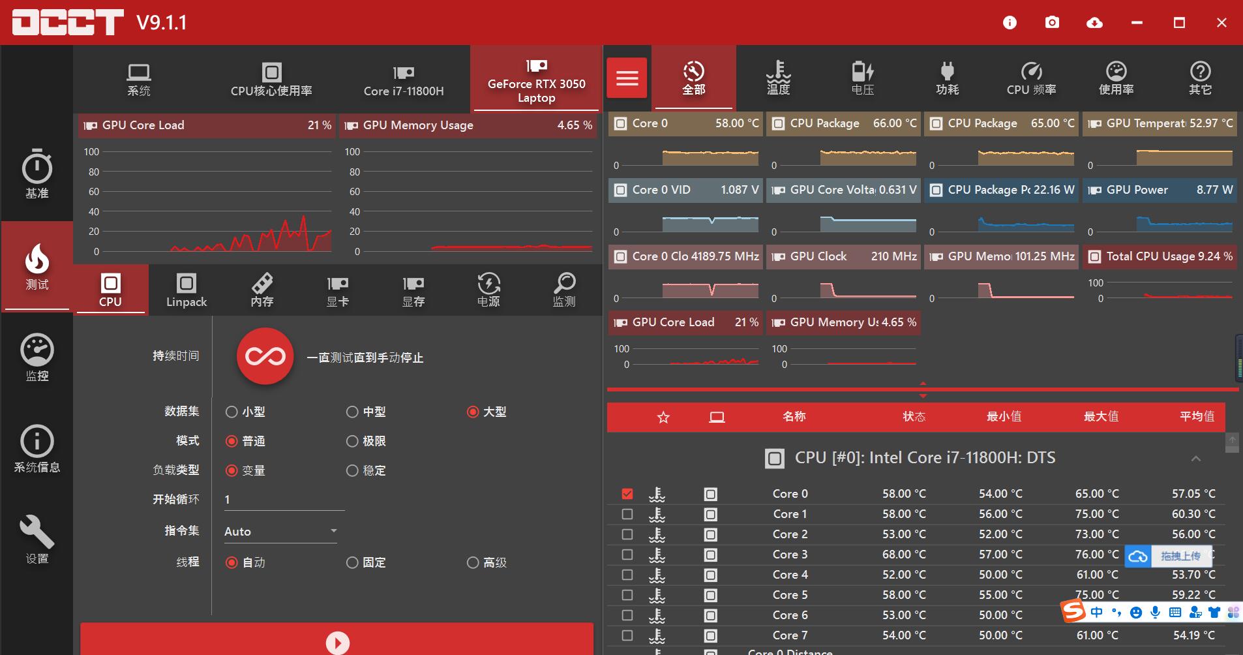Viewport: 1243px width, 655px height.
Task: Click the 开始循环 input field
Action: [284, 500]
